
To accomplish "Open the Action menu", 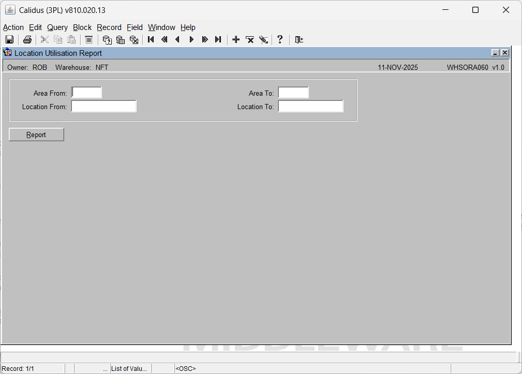I will click(x=13, y=27).
